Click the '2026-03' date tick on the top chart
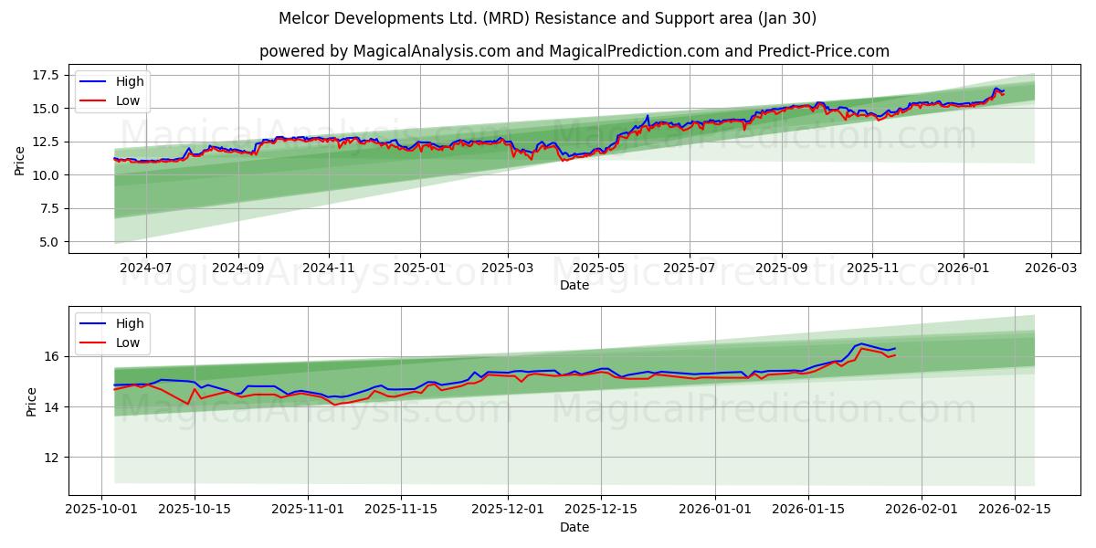1096x548 pixels. tap(1051, 269)
